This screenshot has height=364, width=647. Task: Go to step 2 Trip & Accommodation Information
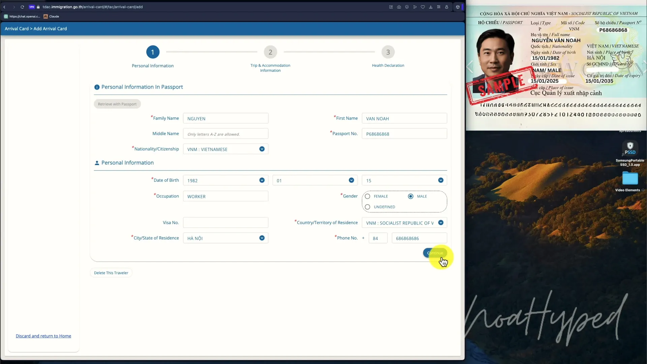[x=270, y=52]
